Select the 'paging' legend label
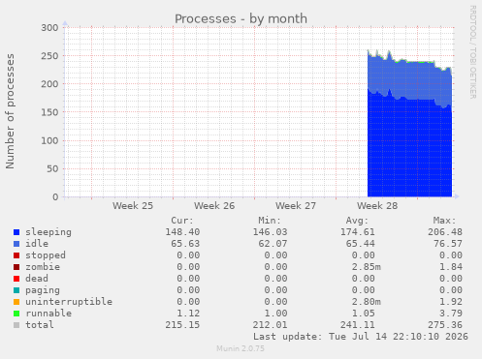 pos(43,290)
